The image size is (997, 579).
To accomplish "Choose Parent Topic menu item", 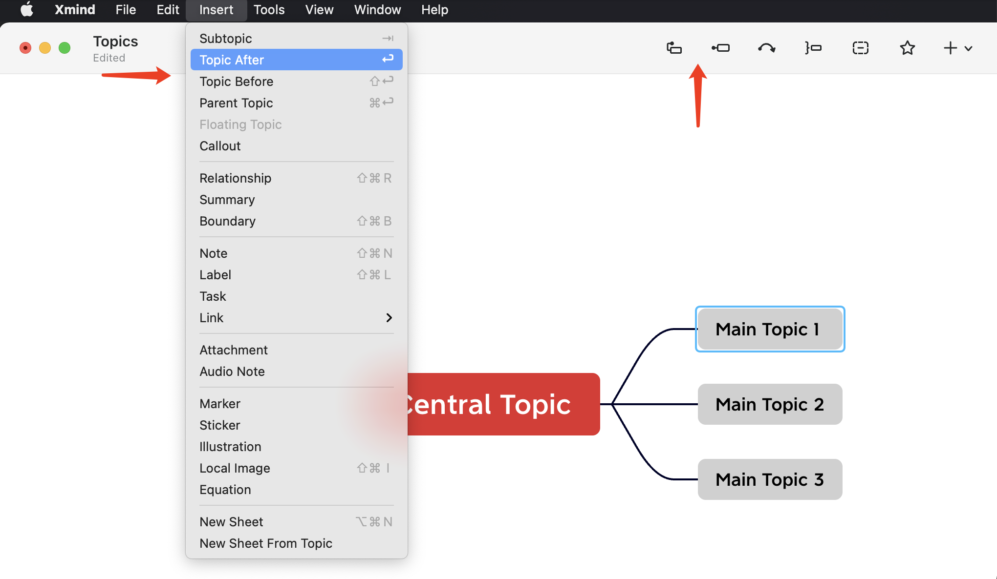I will coord(297,103).
